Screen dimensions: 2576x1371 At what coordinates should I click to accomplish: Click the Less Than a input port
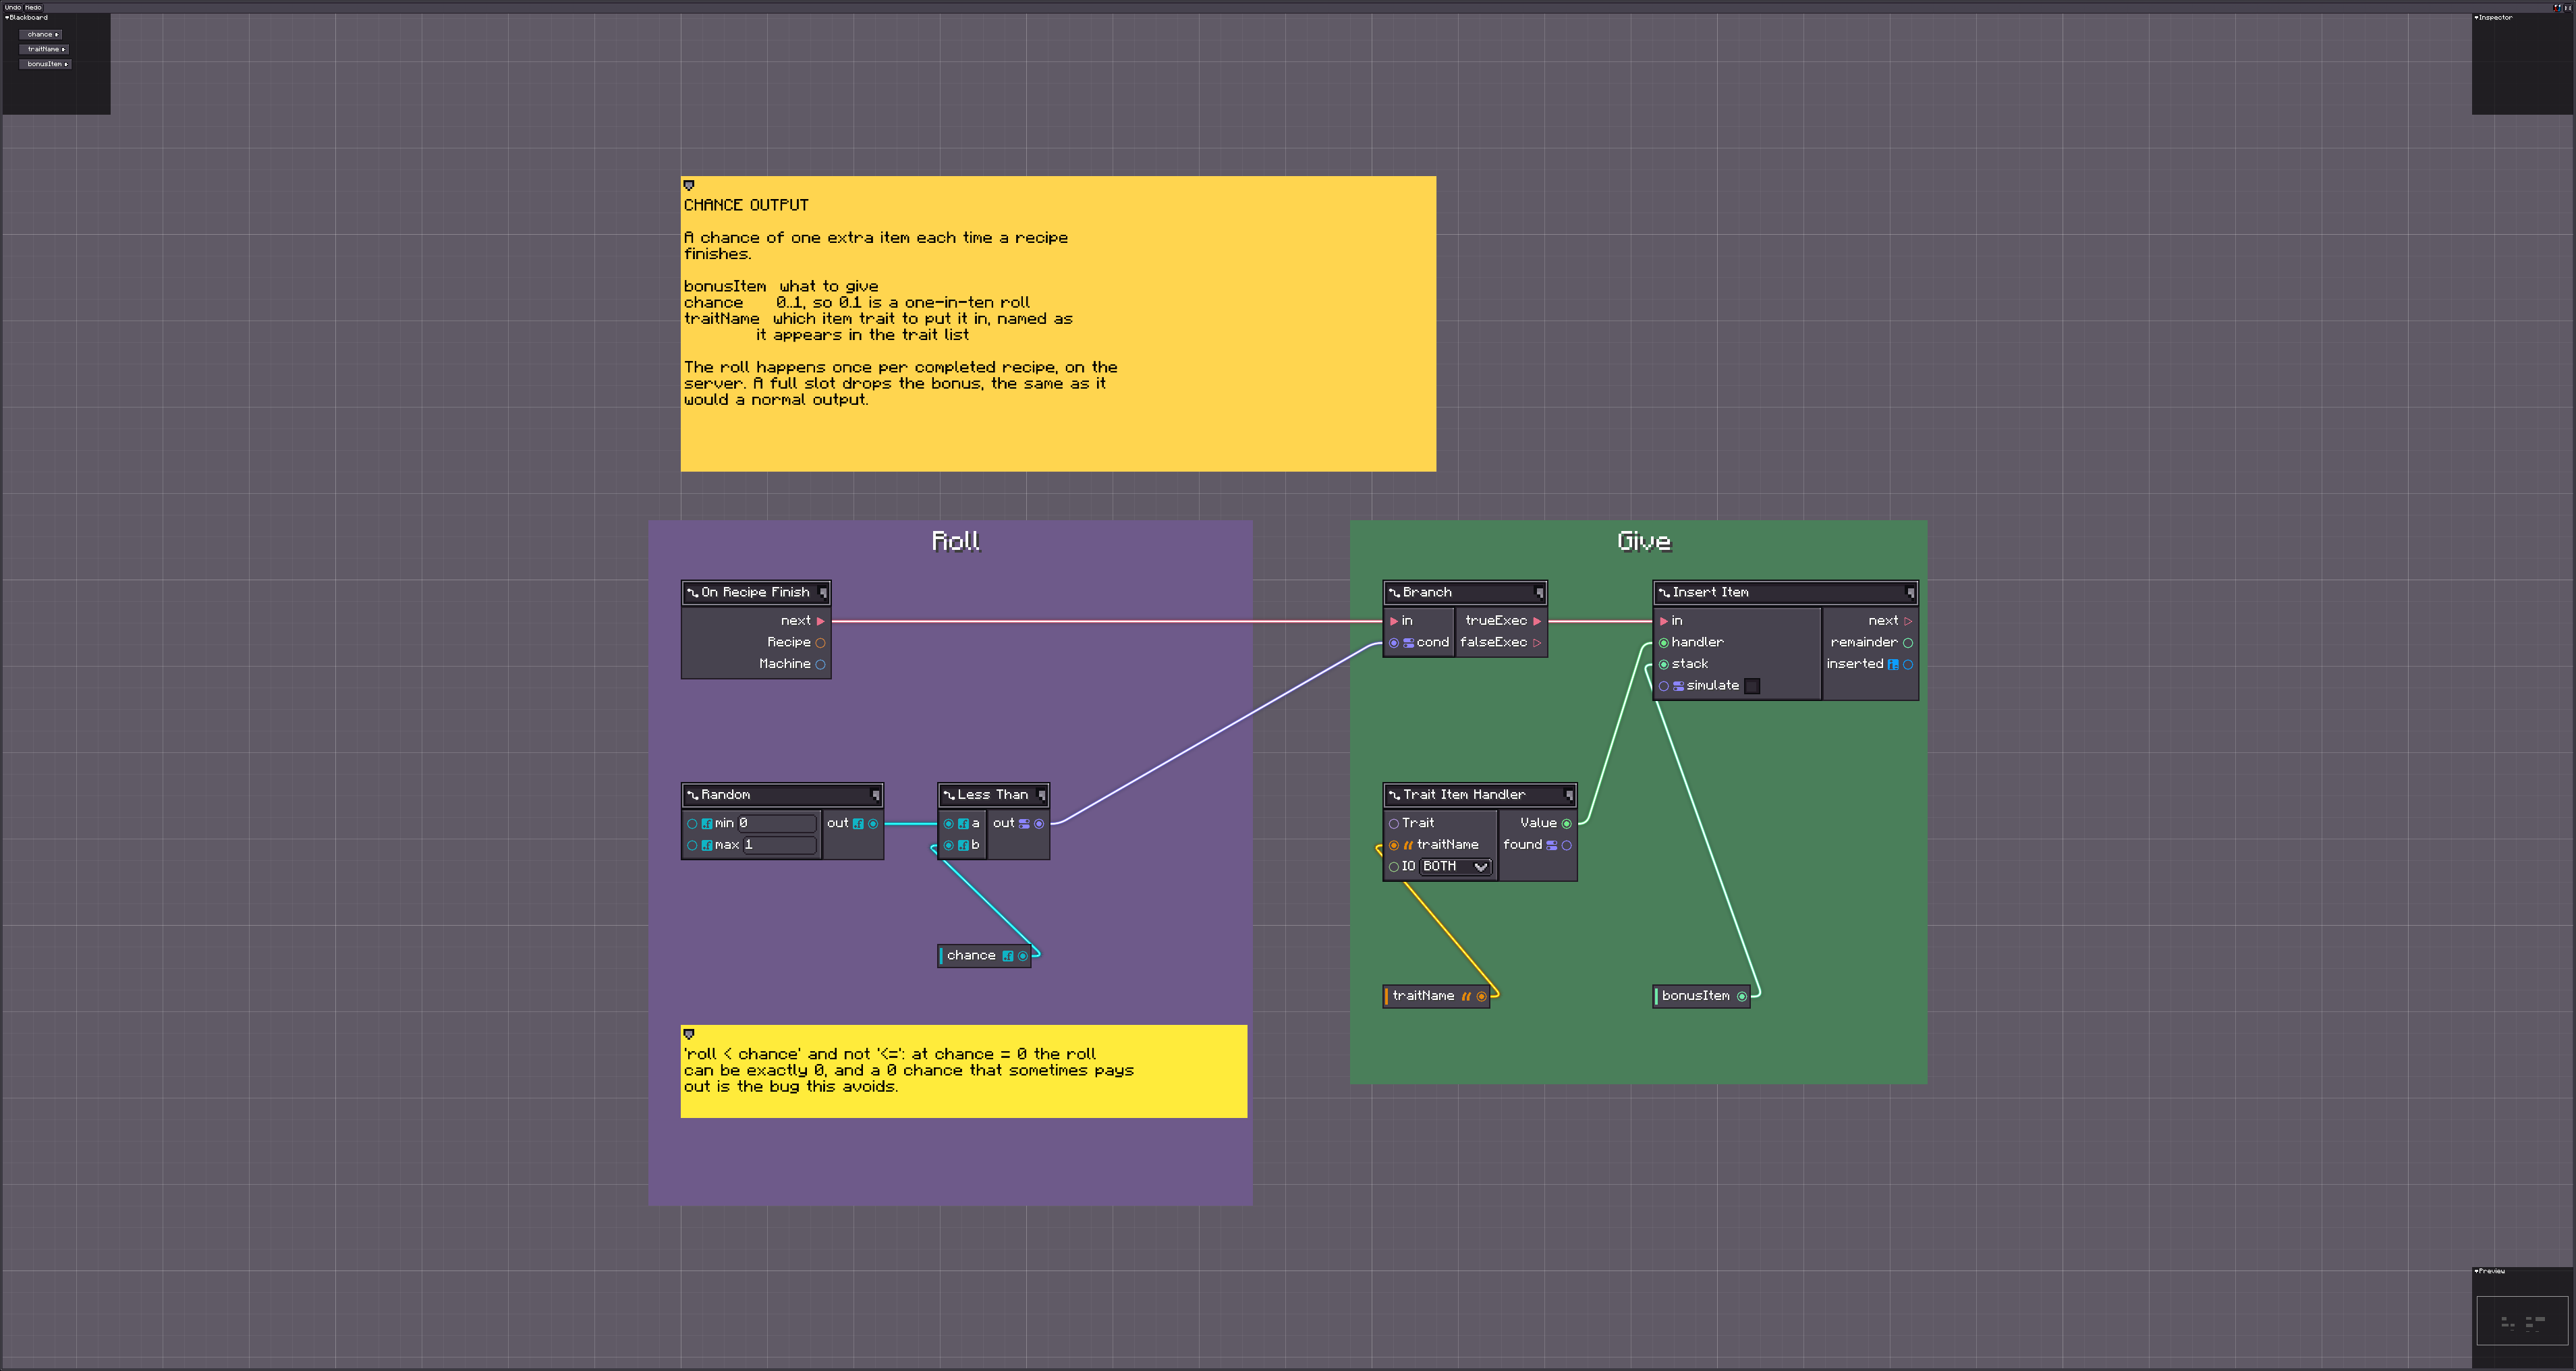948,824
